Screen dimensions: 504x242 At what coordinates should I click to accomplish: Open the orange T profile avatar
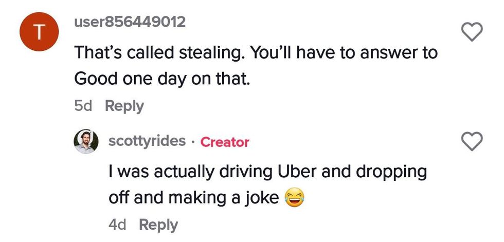coord(37,33)
